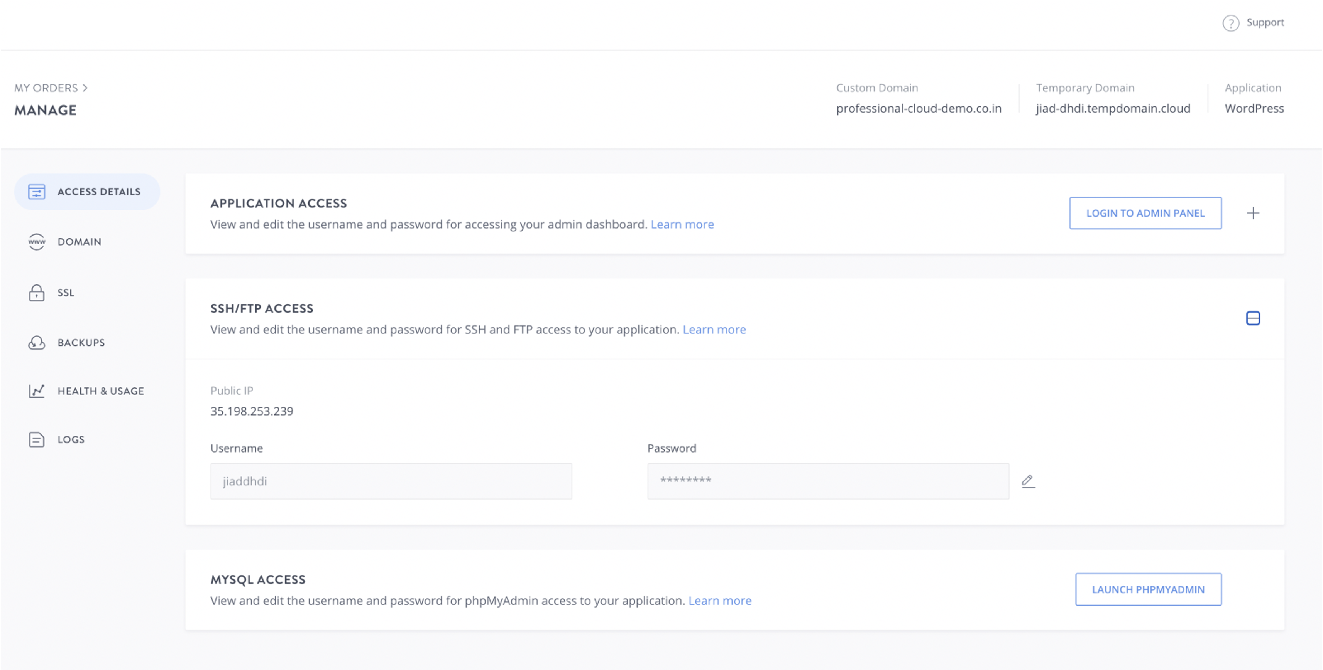Image resolution: width=1323 pixels, height=670 pixels.
Task: Click the Username field showing jiaddhdi
Action: pyautogui.click(x=391, y=481)
